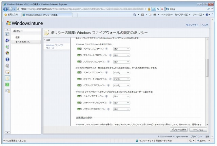
Task: Click the キャンセル button
Action: click(x=198, y=129)
